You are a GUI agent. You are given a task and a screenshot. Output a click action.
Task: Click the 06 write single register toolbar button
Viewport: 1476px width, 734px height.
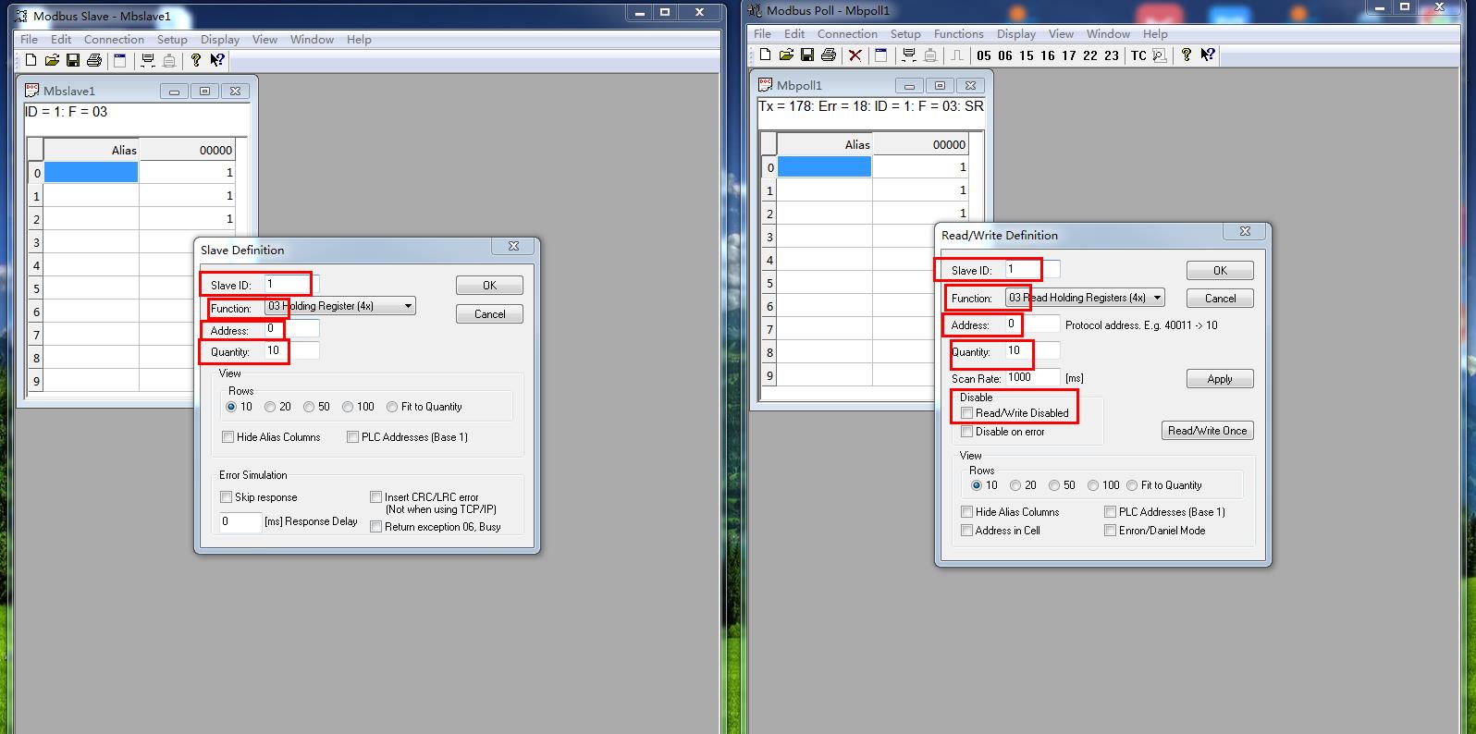coord(1005,55)
